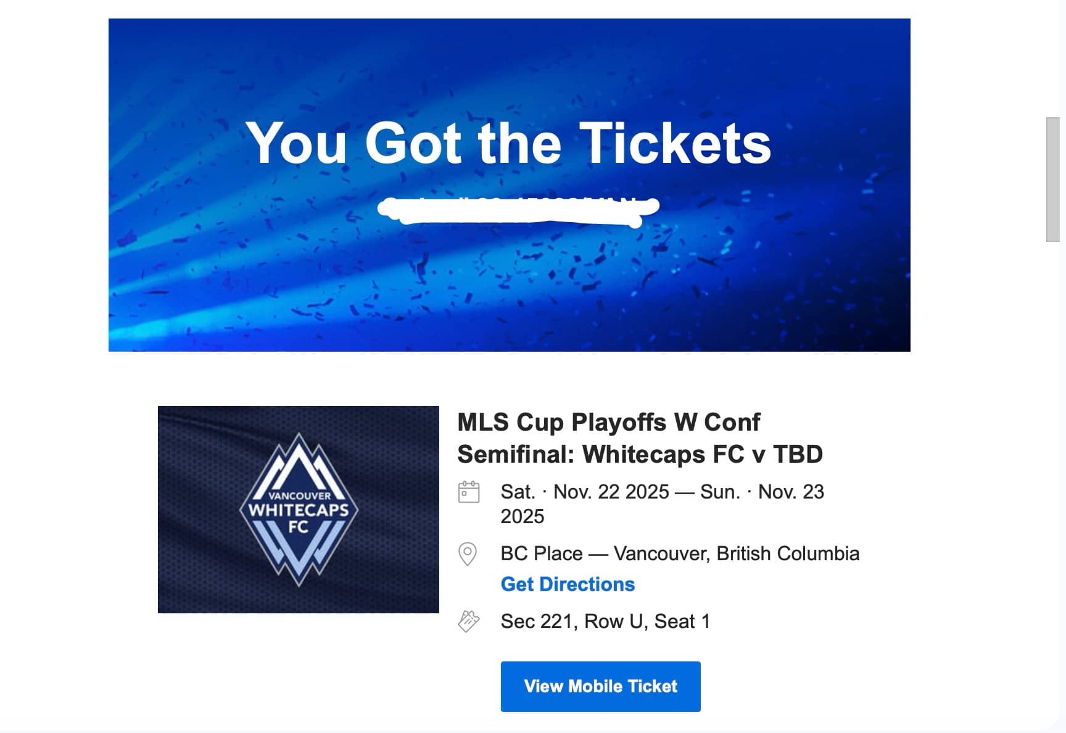
Task: Click the "Sec 221, Row U, Seat 1" text
Action: [x=605, y=621]
